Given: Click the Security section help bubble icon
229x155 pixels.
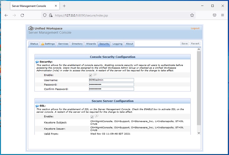Looking at the screenshot, I should point(37,62).
